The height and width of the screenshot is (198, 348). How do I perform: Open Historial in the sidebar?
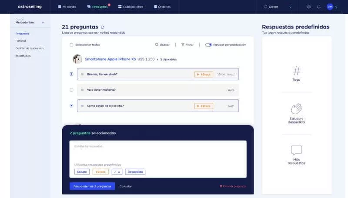(20, 41)
